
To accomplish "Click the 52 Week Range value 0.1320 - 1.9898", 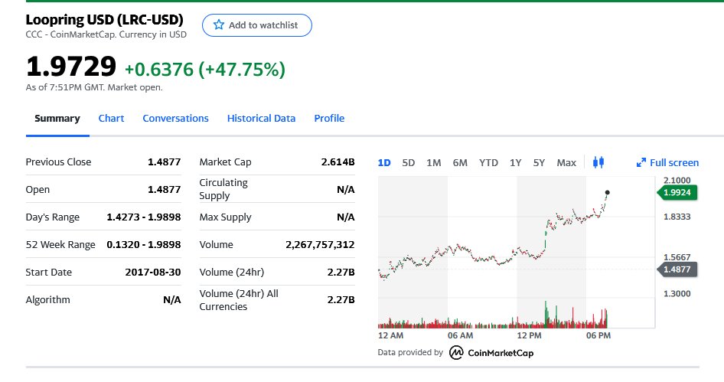I will (144, 245).
